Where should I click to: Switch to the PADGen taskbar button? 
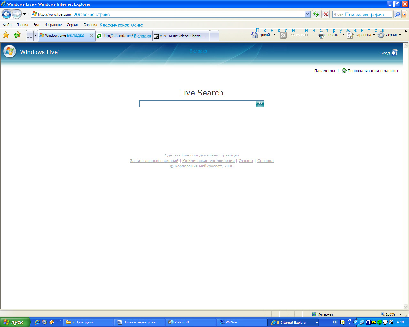pyautogui.click(x=242, y=322)
